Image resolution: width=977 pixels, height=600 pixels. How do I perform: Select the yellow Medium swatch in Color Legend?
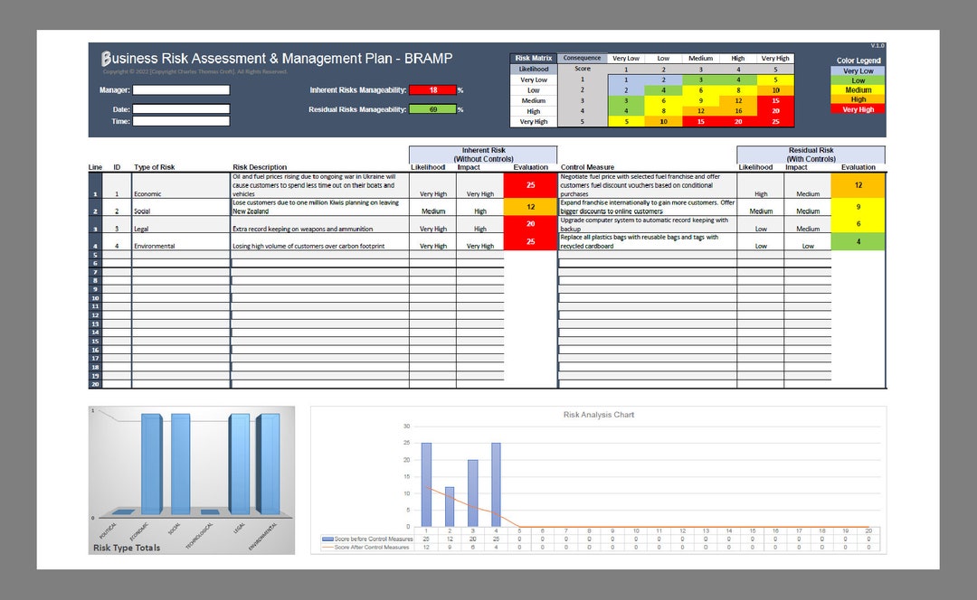pyautogui.click(x=857, y=89)
